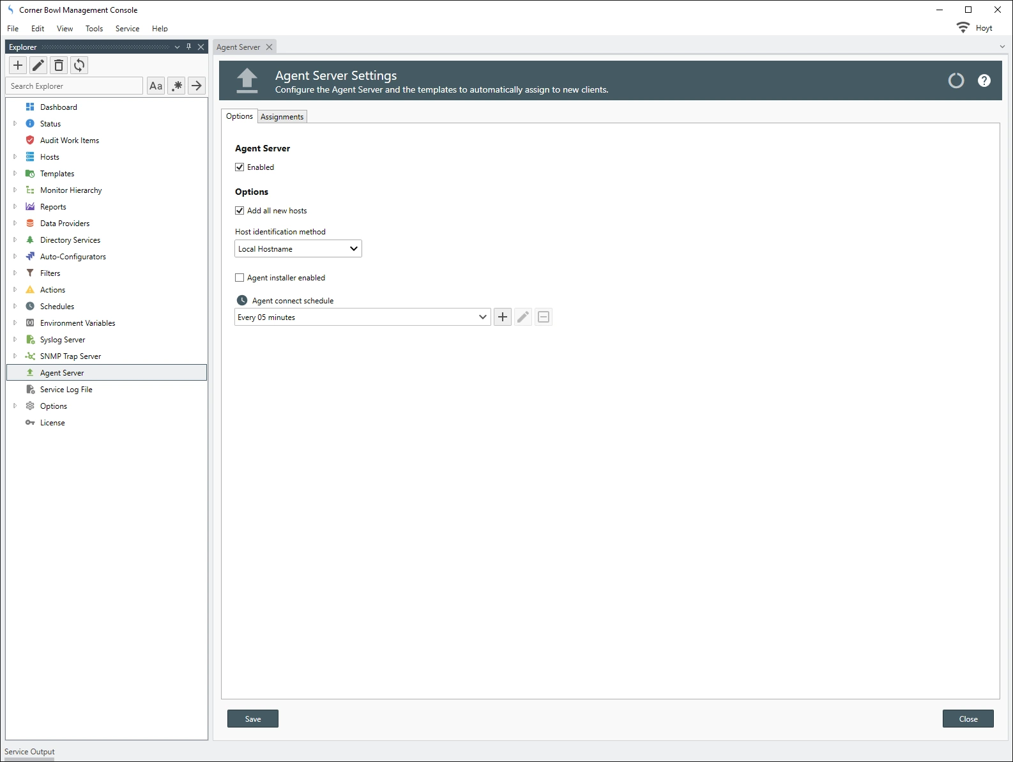This screenshot has height=762, width=1013.
Task: Click the Search Explorer input field
Action: 75,86
